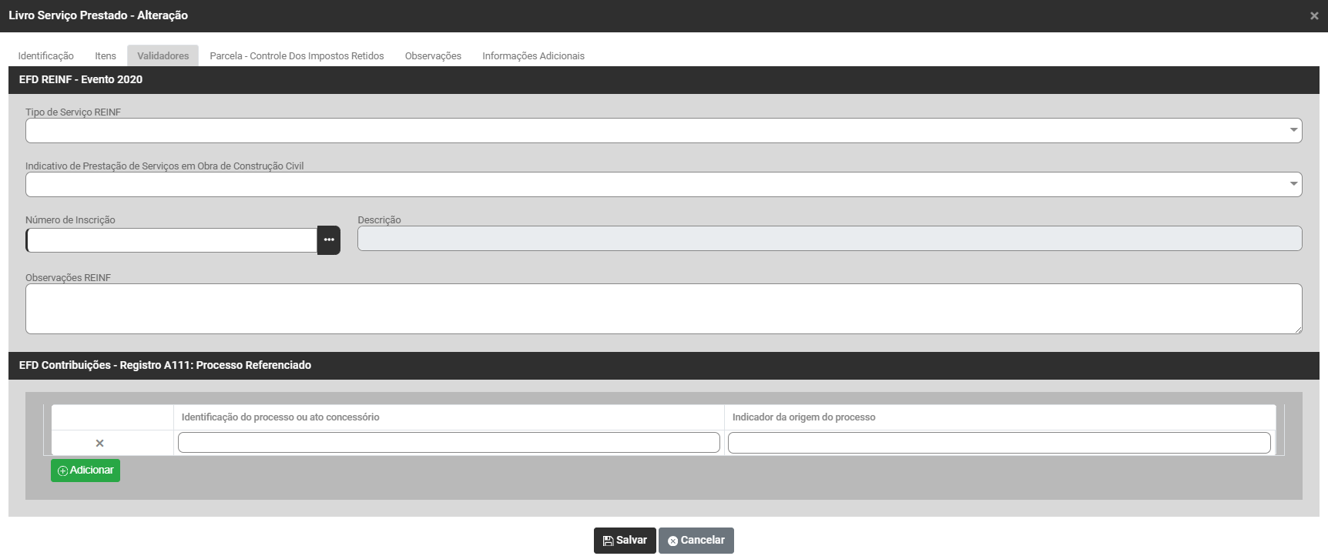The image size is (1328, 556).
Task: Expand the Indicativo de Prestação de Serviços dropdown
Action: click(x=663, y=184)
